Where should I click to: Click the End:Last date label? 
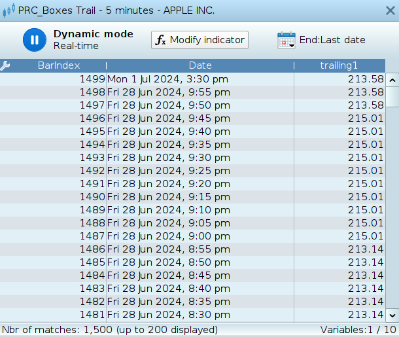click(x=332, y=40)
